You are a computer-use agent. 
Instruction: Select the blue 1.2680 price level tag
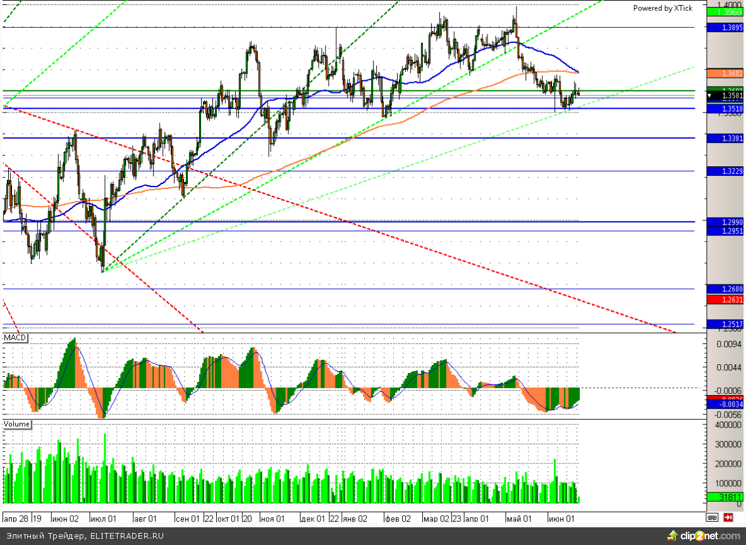[x=725, y=289]
